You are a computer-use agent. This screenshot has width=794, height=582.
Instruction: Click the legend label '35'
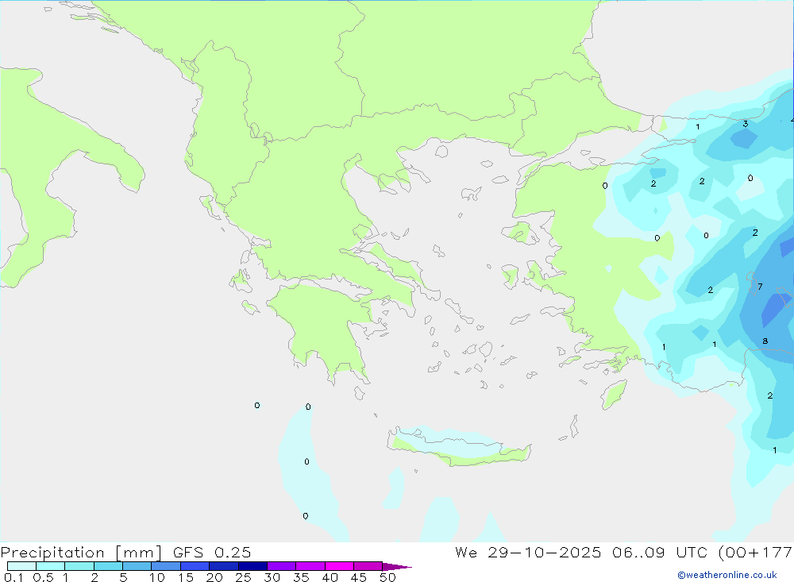pos(301,577)
